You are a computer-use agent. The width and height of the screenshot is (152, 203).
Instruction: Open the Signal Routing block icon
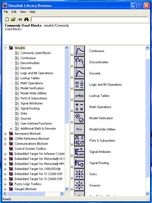(79, 163)
